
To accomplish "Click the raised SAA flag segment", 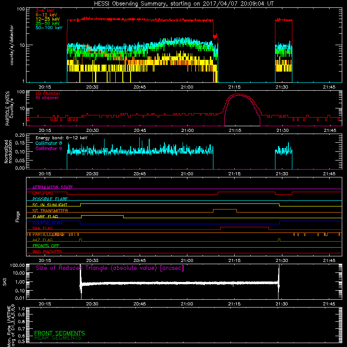I will 245,227.
